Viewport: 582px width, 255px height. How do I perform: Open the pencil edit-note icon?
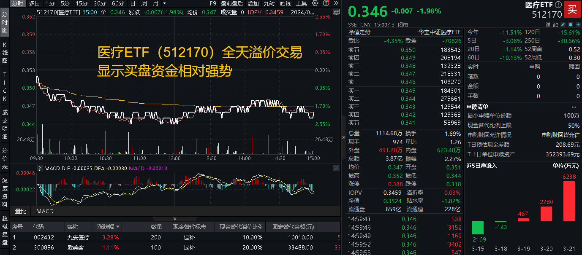[x=563, y=24]
